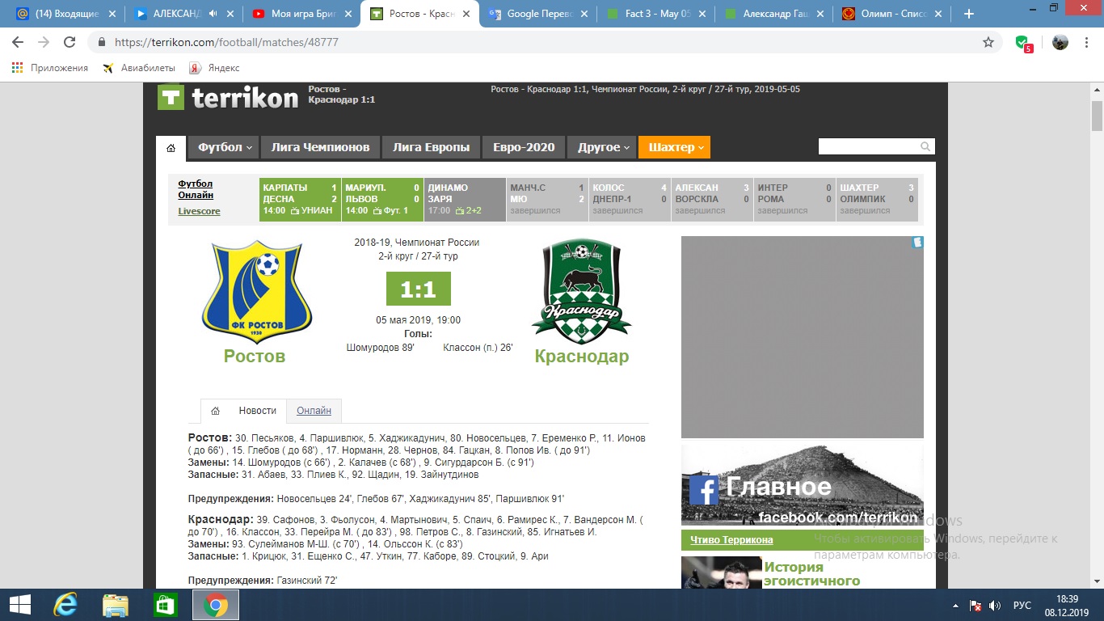Go back to the previous page
Screen dimensions: 1104x621
(x=18, y=42)
